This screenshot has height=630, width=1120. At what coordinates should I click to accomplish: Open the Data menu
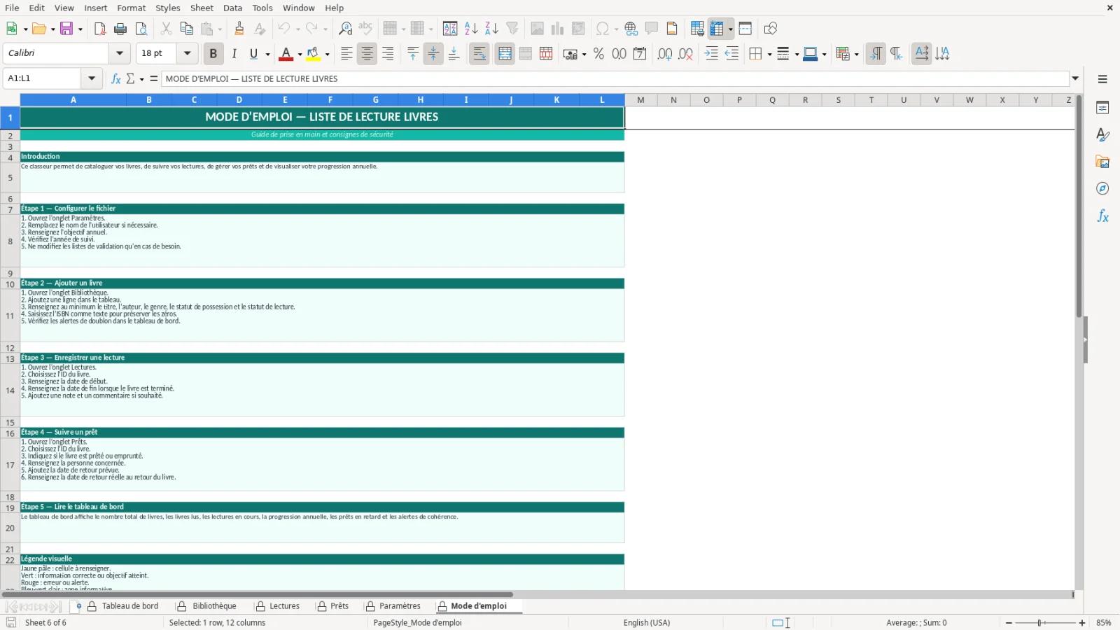pos(233,8)
